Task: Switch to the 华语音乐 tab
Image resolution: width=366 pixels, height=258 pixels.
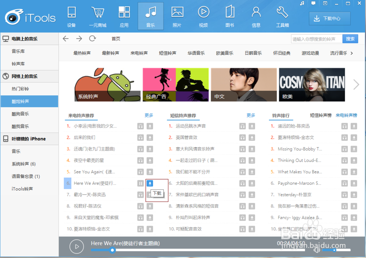Action: (x=196, y=53)
